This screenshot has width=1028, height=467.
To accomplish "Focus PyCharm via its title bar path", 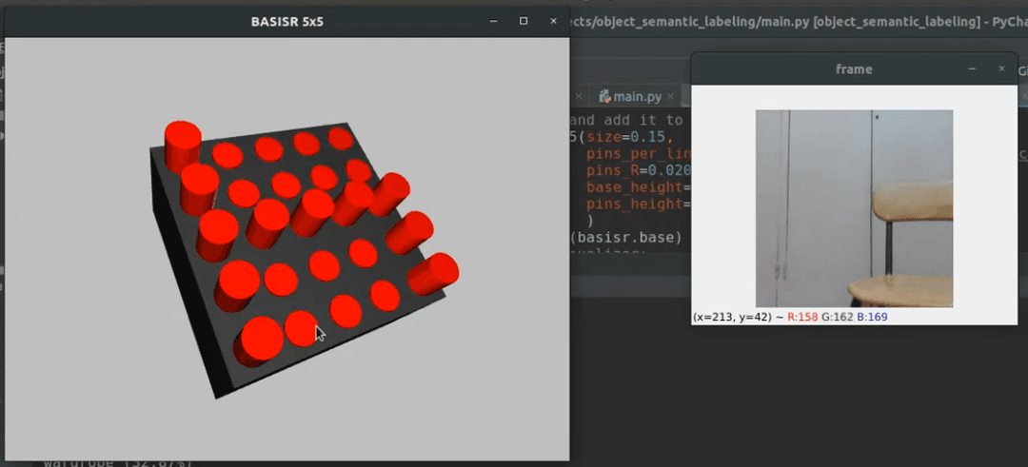I will [x=790, y=21].
